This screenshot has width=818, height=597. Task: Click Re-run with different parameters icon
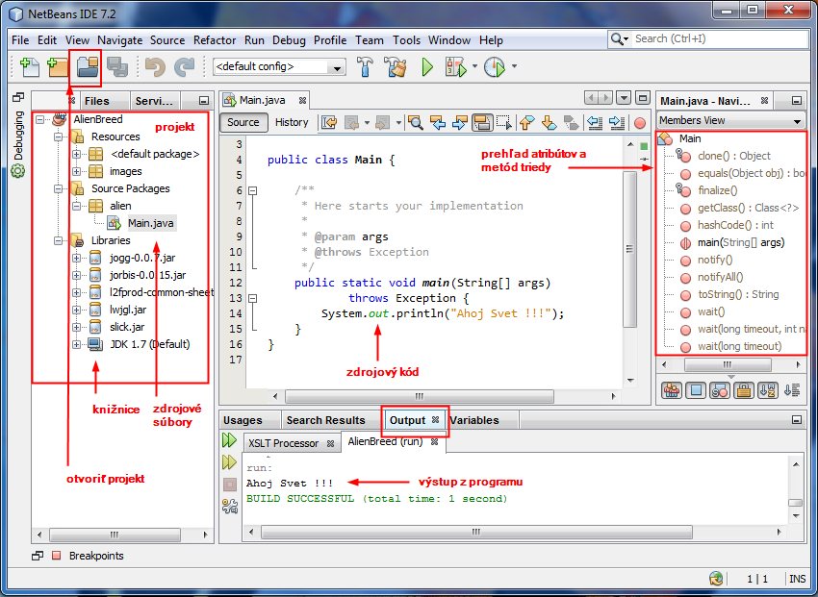(229, 462)
